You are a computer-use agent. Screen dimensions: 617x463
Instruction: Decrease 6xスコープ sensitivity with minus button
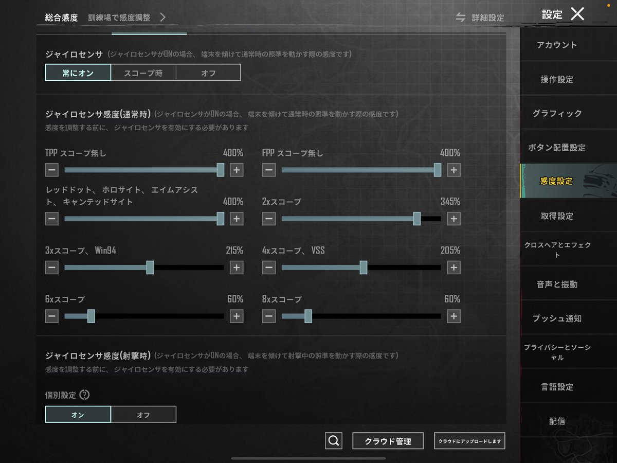click(51, 316)
